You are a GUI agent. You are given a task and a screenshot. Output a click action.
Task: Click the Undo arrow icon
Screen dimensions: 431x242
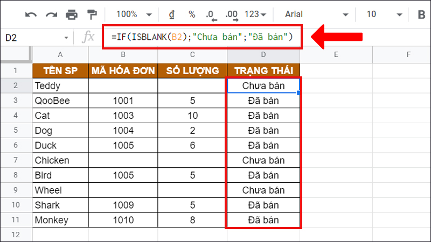[x=31, y=15]
